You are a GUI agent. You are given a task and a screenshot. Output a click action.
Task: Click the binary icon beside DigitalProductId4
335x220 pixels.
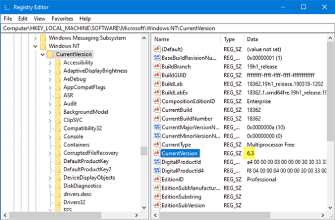tap(157, 170)
